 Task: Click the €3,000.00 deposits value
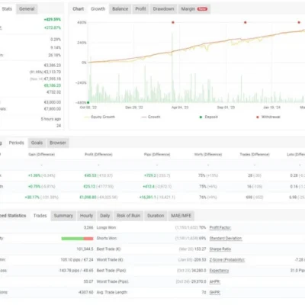click(x=53, y=102)
